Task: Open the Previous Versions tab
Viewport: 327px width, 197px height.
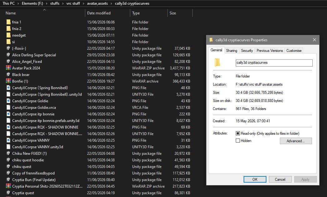Action: (270, 51)
